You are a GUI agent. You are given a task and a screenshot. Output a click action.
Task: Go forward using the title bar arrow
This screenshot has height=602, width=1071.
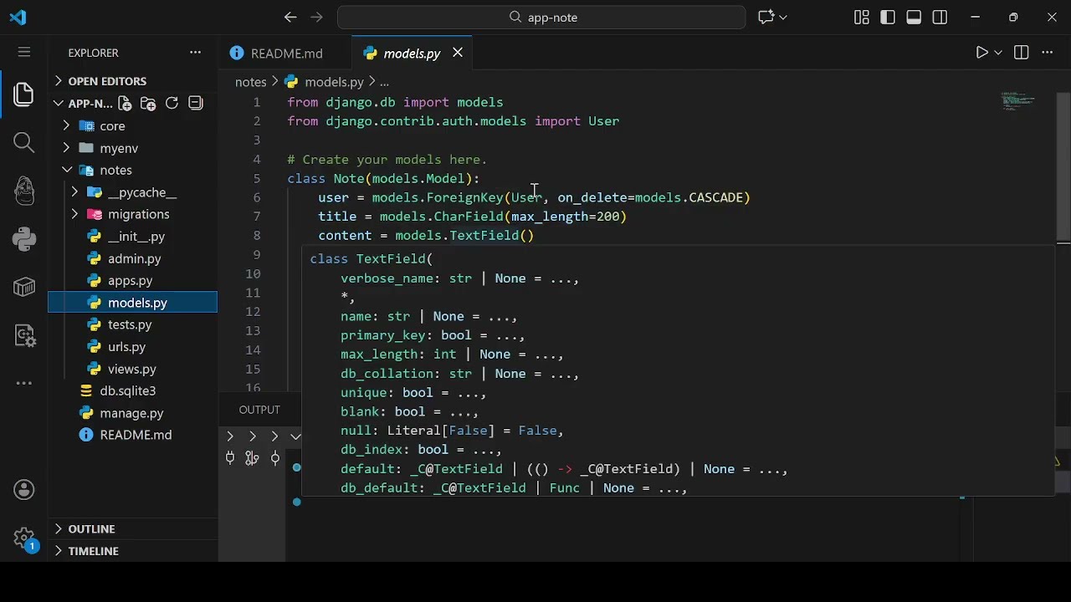pos(316,17)
